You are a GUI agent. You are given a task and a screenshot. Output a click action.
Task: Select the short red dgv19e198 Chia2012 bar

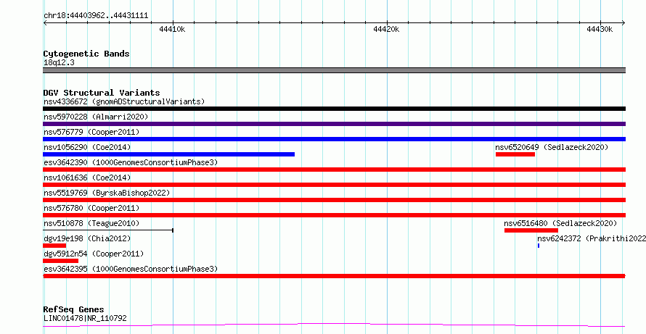click(x=54, y=246)
